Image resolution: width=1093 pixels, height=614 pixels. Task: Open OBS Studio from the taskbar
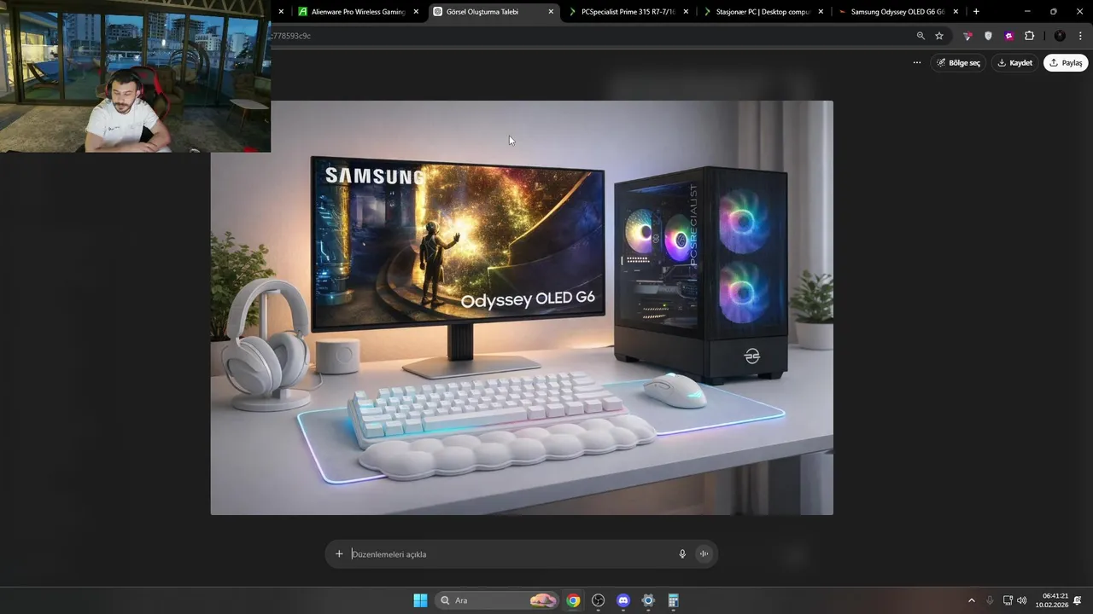(598, 600)
